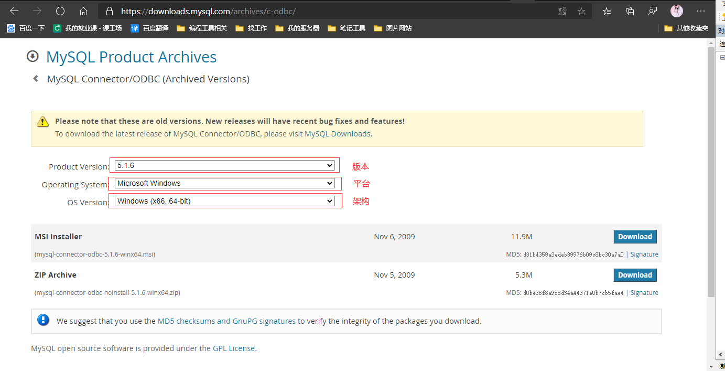Image resolution: width=725 pixels, height=371 pixels.
Task: Click the circular download icon beside MySQL Product Archives
Action: click(x=33, y=56)
